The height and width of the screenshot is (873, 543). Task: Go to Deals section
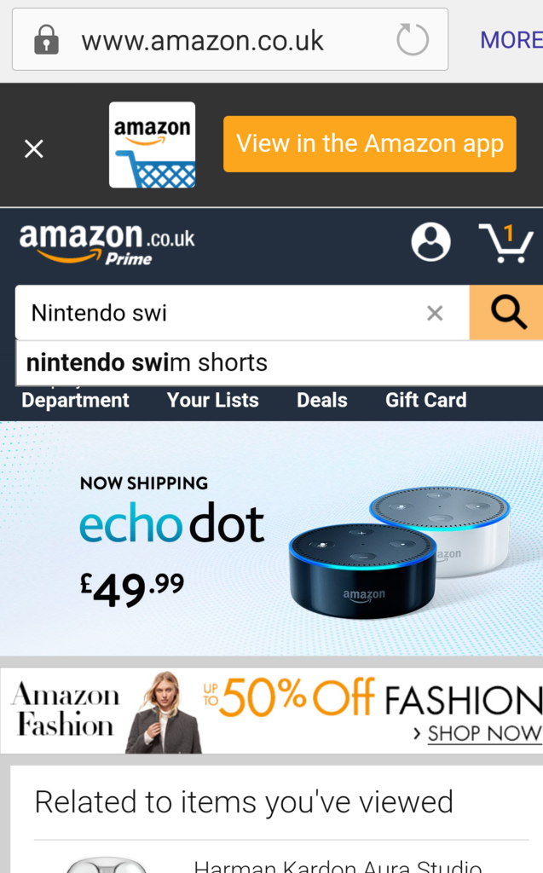(x=322, y=401)
